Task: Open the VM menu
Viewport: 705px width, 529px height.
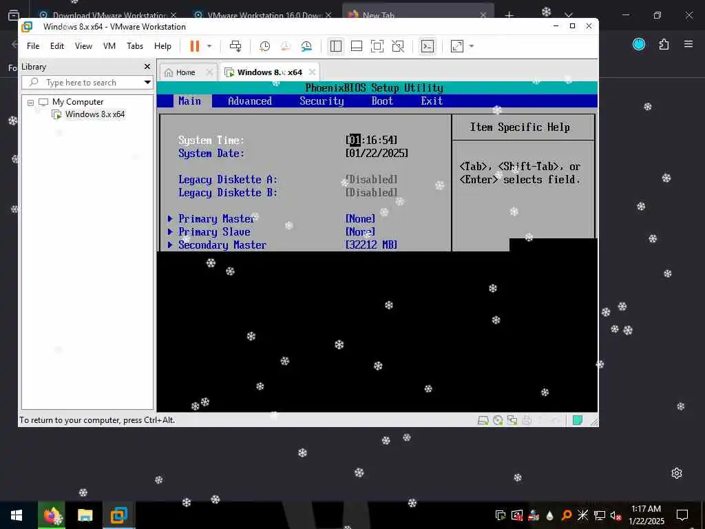Action: pyautogui.click(x=109, y=46)
